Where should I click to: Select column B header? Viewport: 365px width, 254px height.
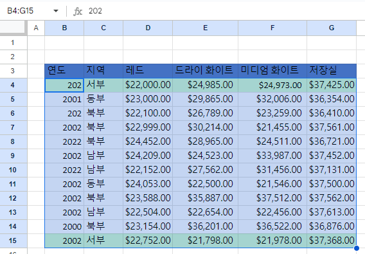pyautogui.click(x=64, y=28)
